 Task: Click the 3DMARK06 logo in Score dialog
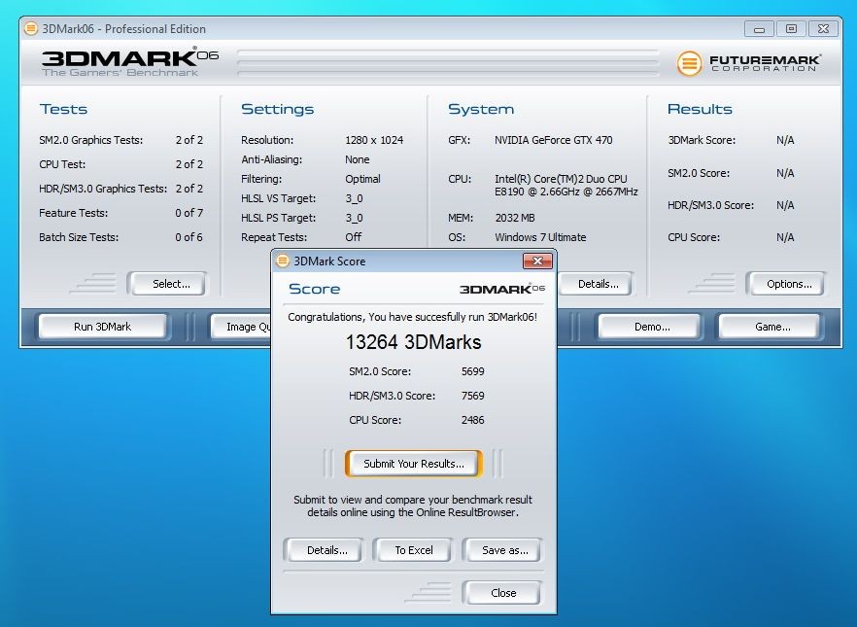[501, 289]
